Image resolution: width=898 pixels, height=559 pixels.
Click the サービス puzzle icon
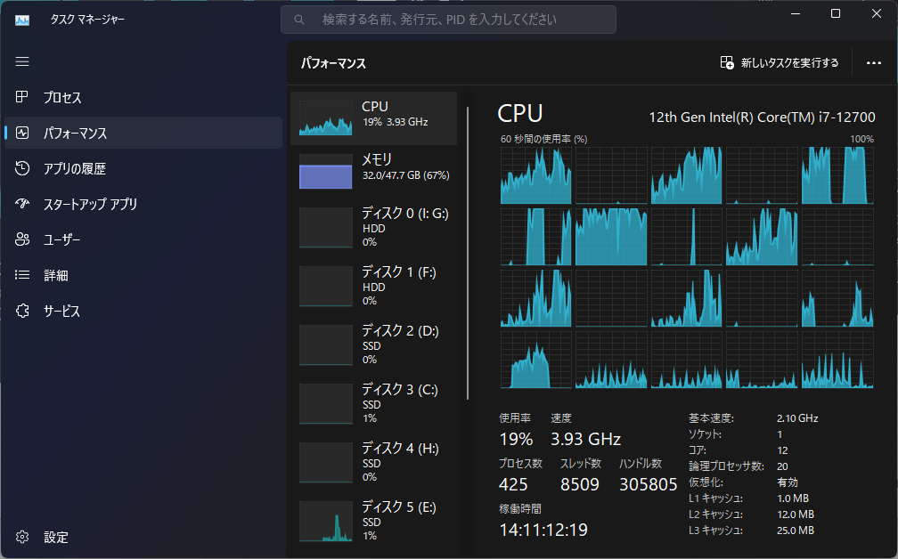(22, 311)
